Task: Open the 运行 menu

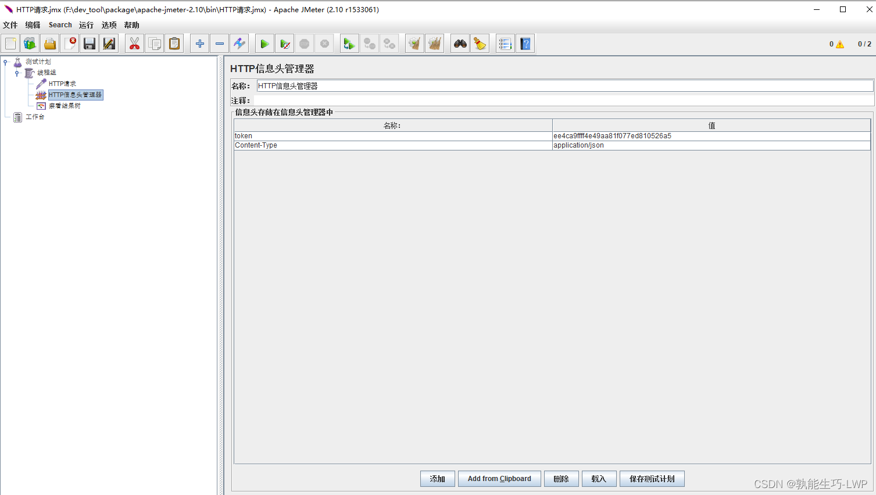Action: point(86,25)
